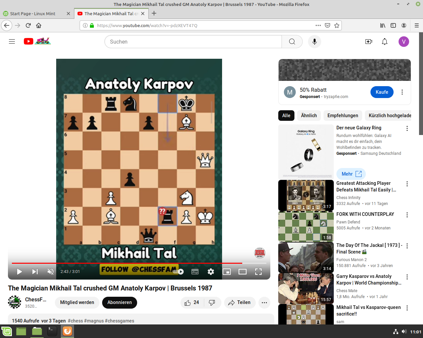
Task: Open the create video icon
Action: pyautogui.click(x=369, y=42)
